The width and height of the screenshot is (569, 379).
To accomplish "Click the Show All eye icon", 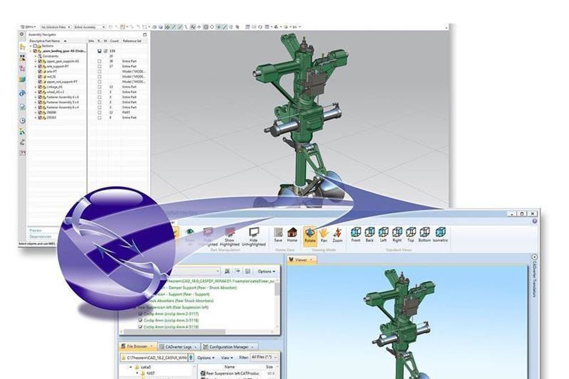I will point(190,232).
